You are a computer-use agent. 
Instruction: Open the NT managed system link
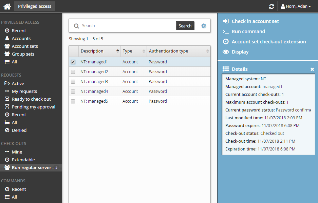(263, 79)
